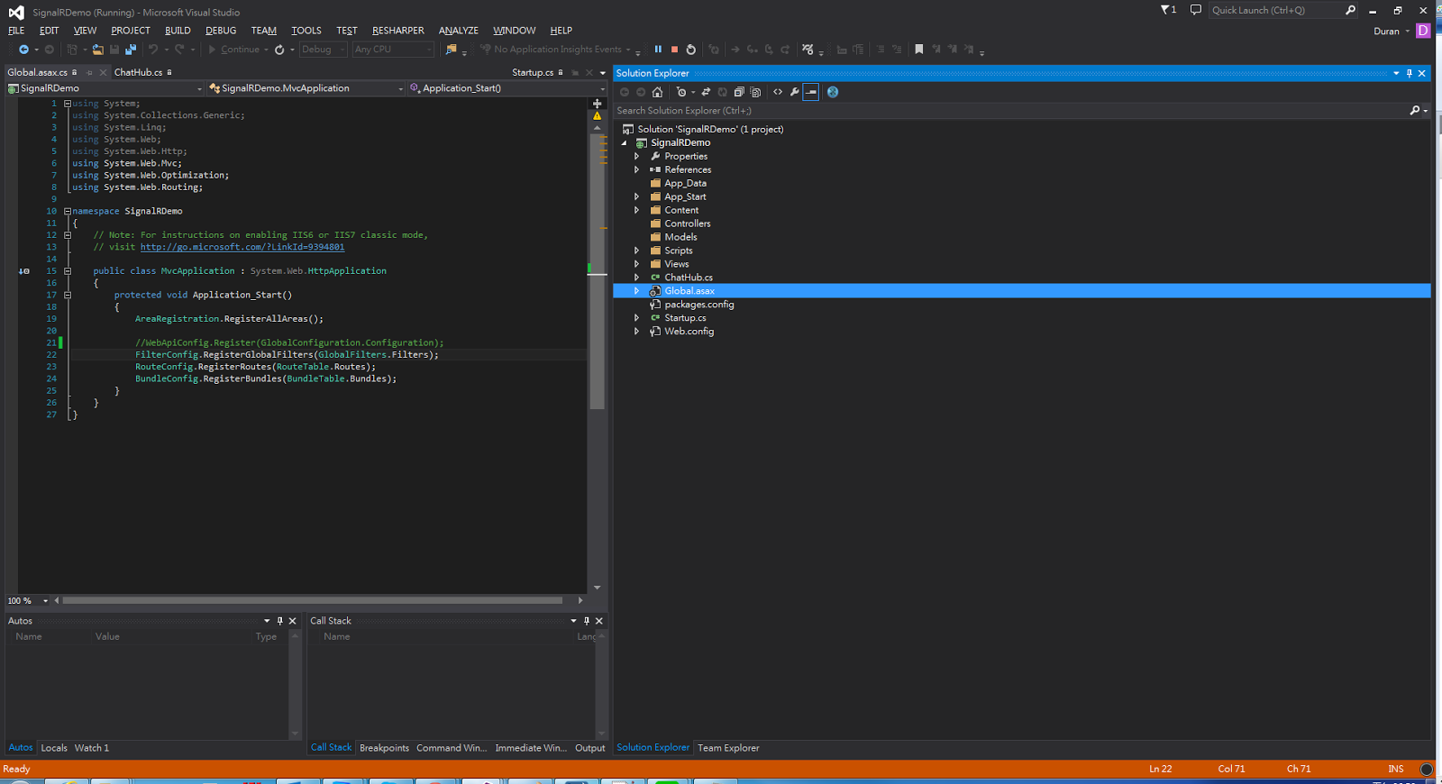This screenshot has width=1442, height=784.
Task: Click the Stop Debugging red square button
Action: point(674,50)
